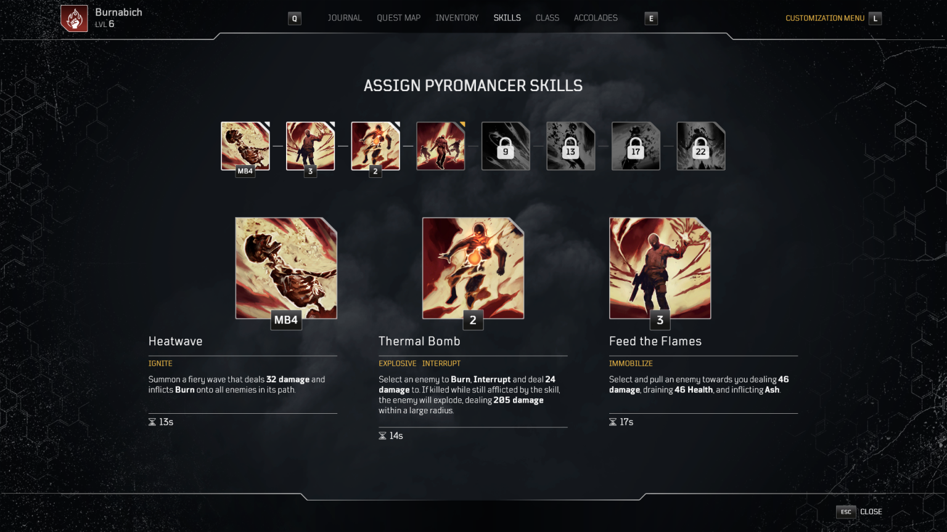The width and height of the screenshot is (947, 532).
Task: Select Feed the Flames icon bound to 3
Action: point(310,146)
